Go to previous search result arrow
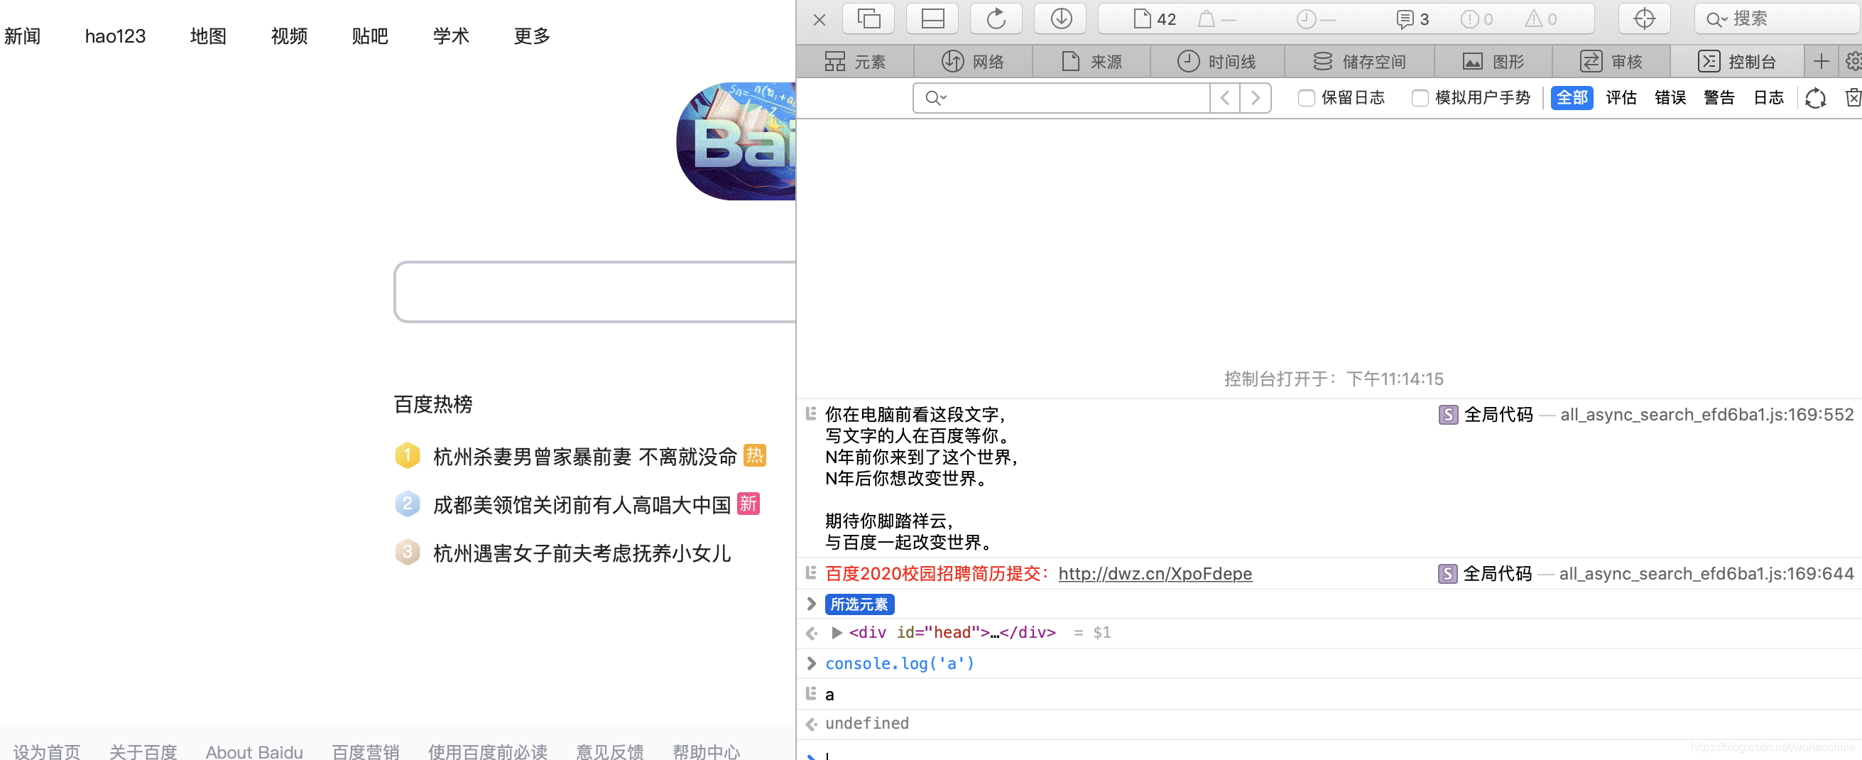 (1224, 97)
